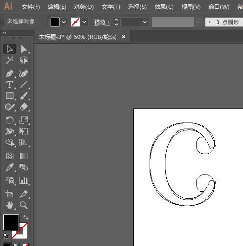This screenshot has width=243, height=246.
Task: Open the 对象(O) menu
Action: (84, 7)
